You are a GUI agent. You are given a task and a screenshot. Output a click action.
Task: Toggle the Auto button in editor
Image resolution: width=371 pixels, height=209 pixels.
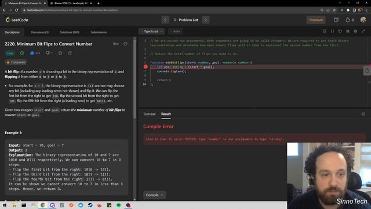pyautogui.click(x=175, y=31)
